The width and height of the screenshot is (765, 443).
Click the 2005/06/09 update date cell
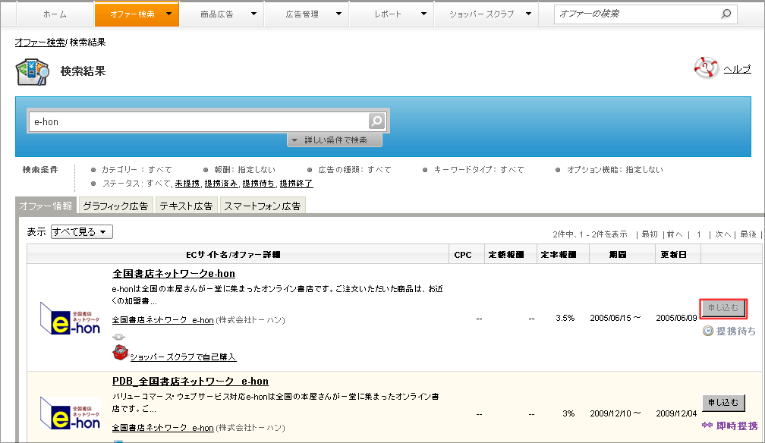coord(676,318)
